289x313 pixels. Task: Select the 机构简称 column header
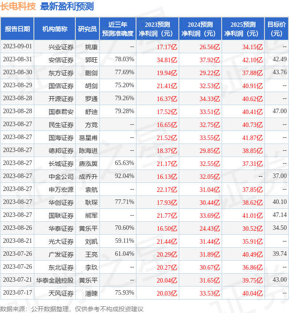(55, 29)
